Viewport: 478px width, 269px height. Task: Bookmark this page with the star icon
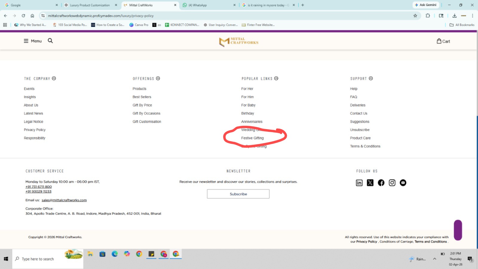click(x=415, y=16)
